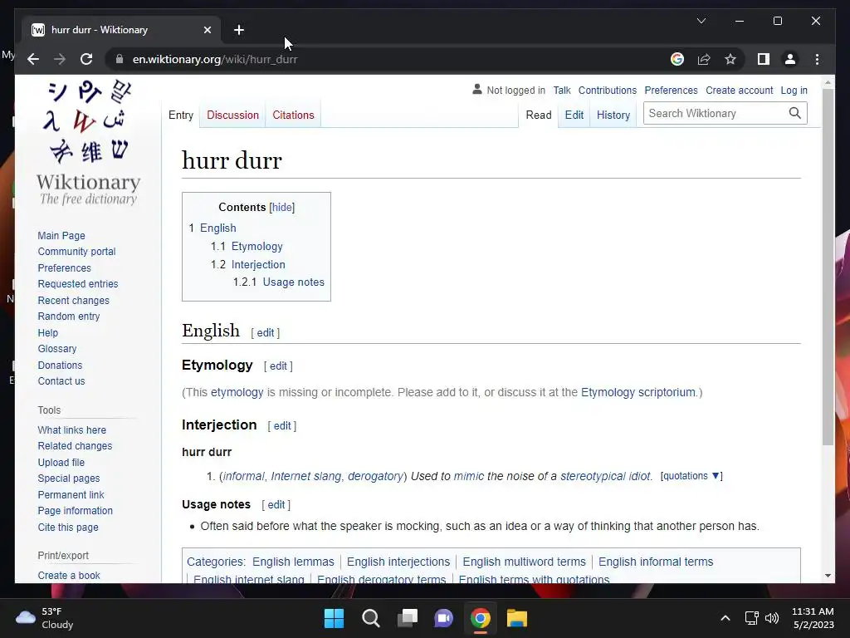Viewport: 850px width, 638px height.
Task: Click the Chrome icon on taskbar
Action: point(481,618)
